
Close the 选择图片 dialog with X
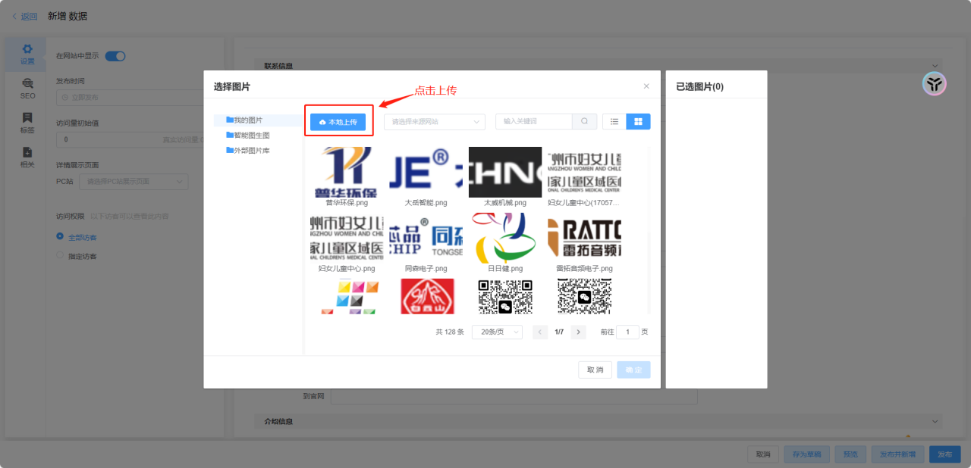coord(646,86)
